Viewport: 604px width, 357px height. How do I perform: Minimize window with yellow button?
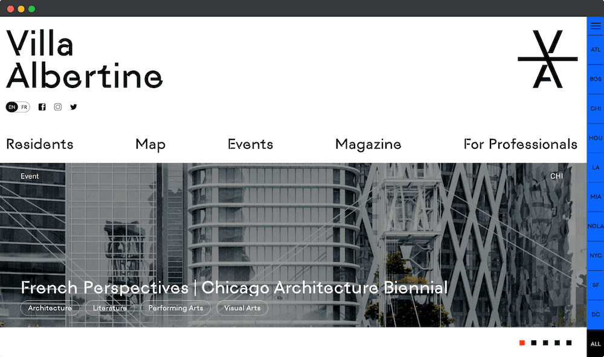pos(21,9)
